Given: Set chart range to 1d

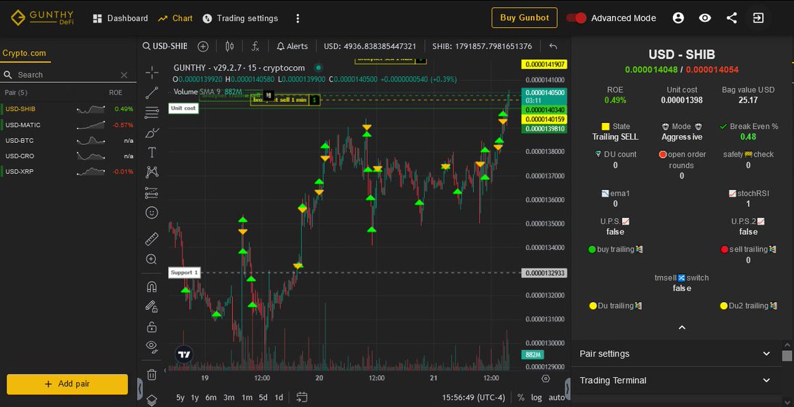Looking at the screenshot, I should (279, 398).
